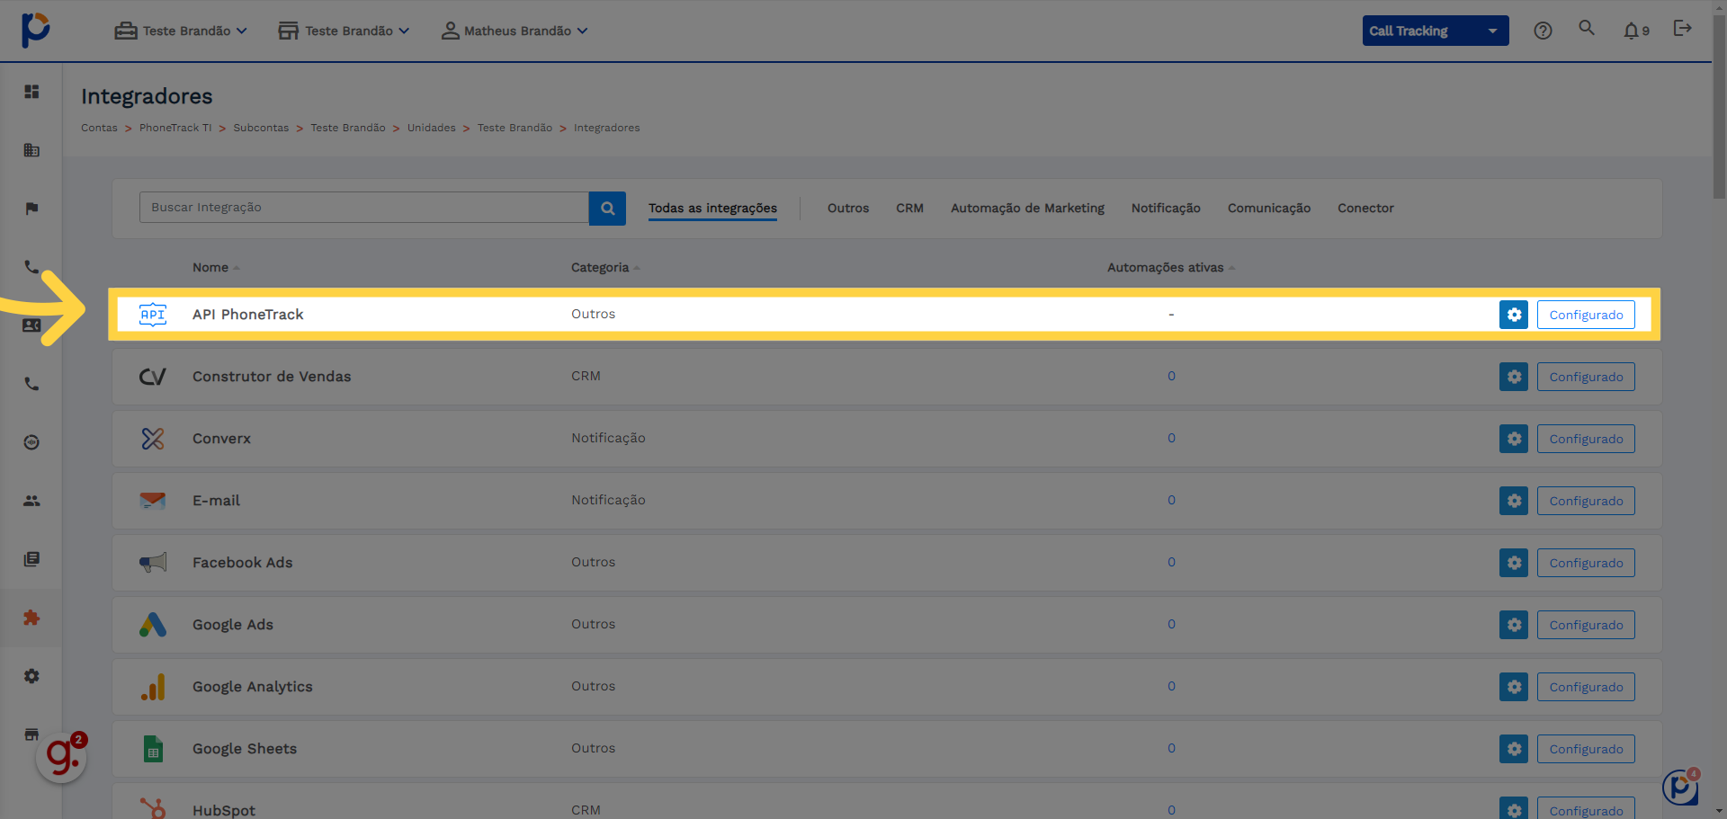Select the Comunicação filter tab
1727x819 pixels.
click(1269, 209)
